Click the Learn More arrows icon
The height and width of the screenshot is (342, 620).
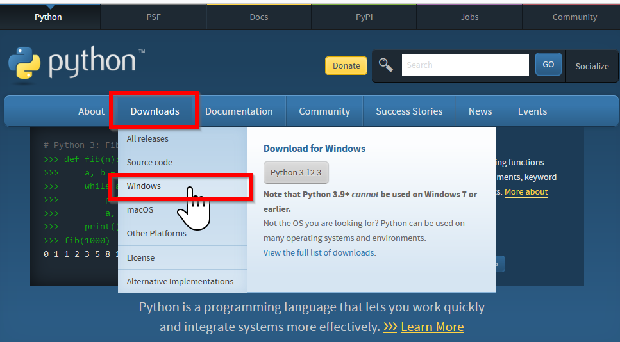(x=390, y=327)
